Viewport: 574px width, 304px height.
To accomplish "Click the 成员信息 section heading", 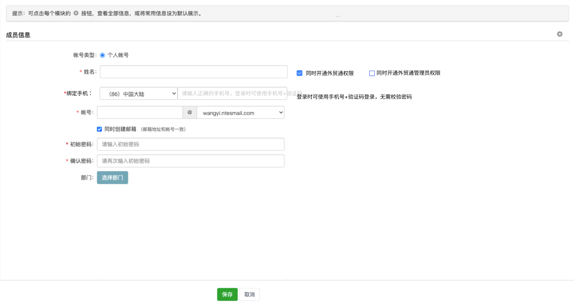I will pos(18,35).
